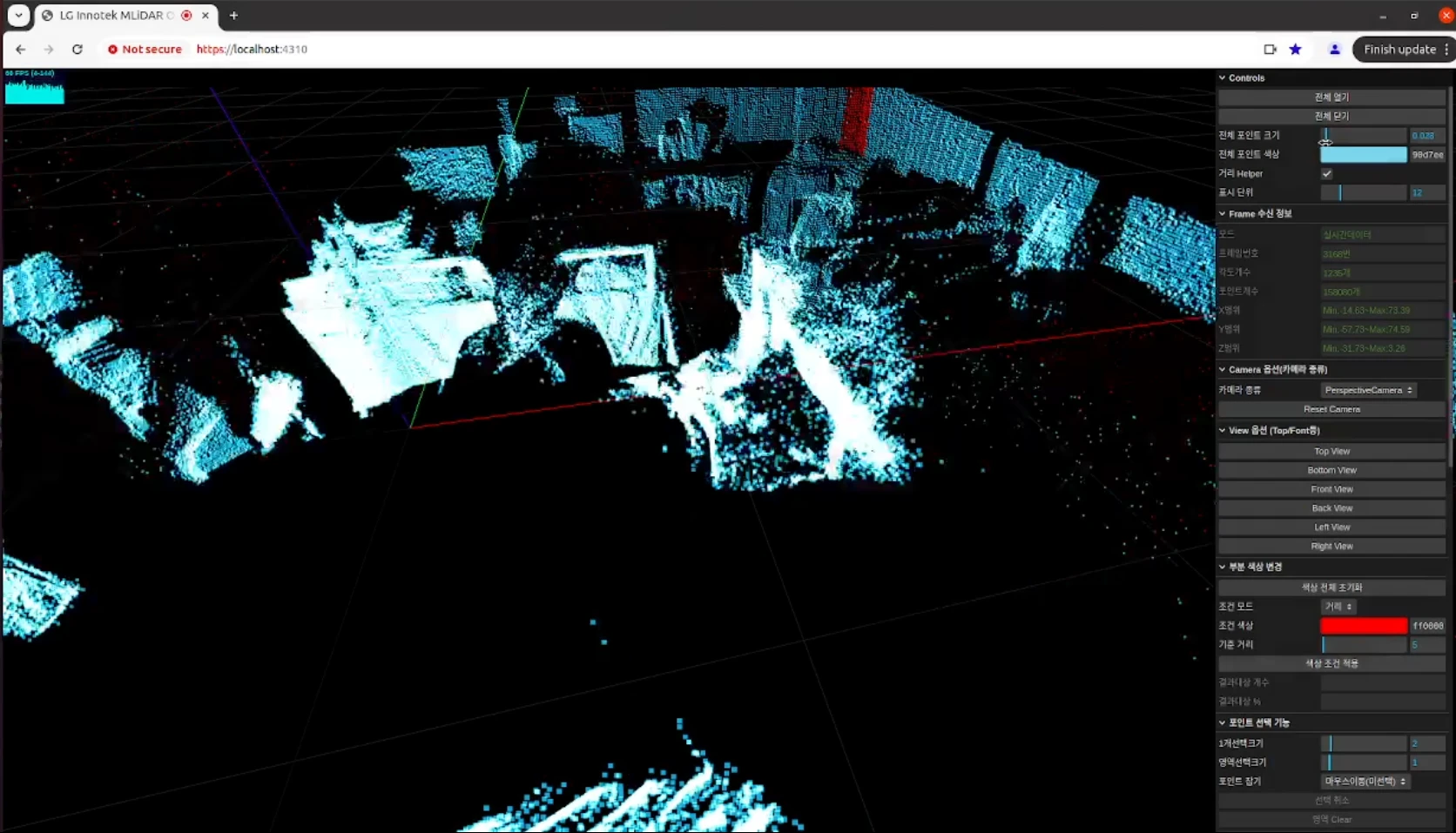
Task: Edit the point size value 0.028
Action: [x=1427, y=136]
